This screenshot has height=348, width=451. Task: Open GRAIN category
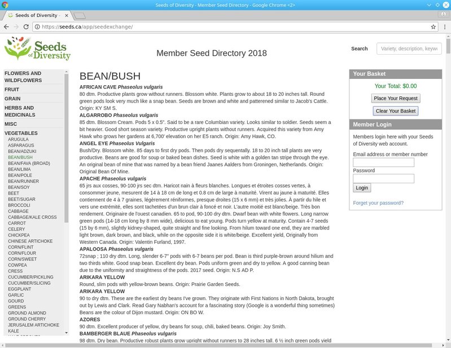tap(12, 99)
